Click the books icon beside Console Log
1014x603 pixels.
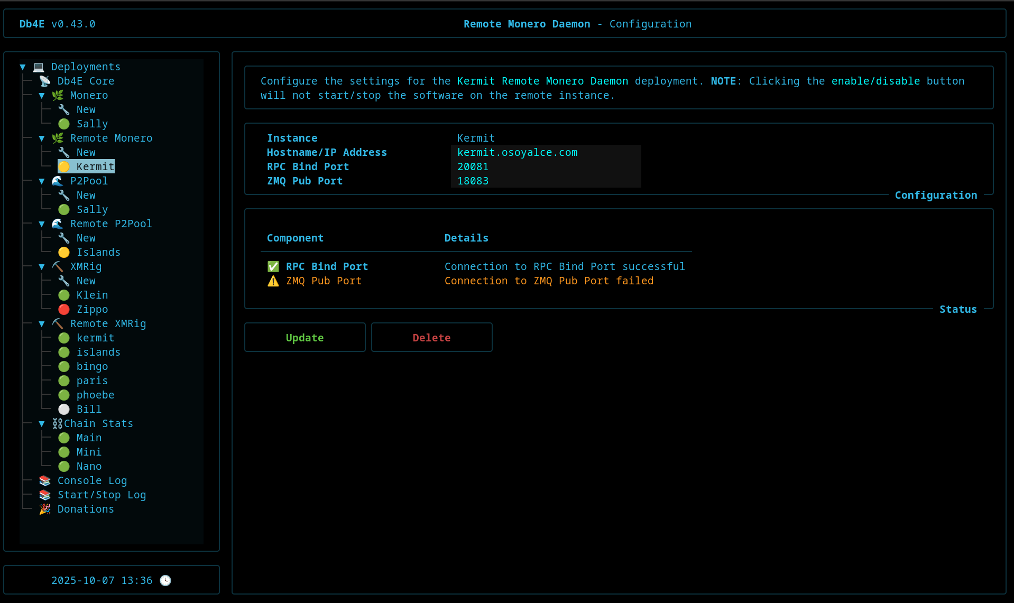45,480
